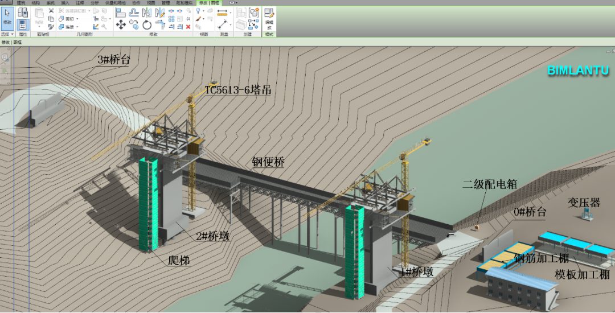Click the Cut to clipboard scissors icon

[51, 11]
